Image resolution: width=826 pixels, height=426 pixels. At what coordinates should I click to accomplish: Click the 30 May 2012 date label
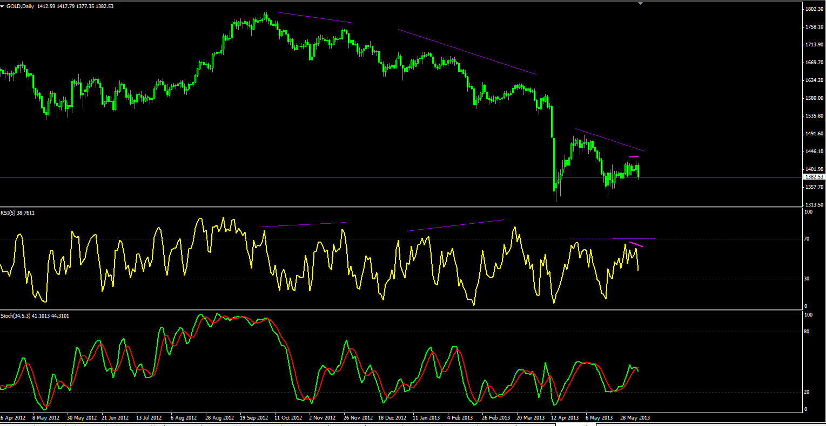pyautogui.click(x=81, y=418)
